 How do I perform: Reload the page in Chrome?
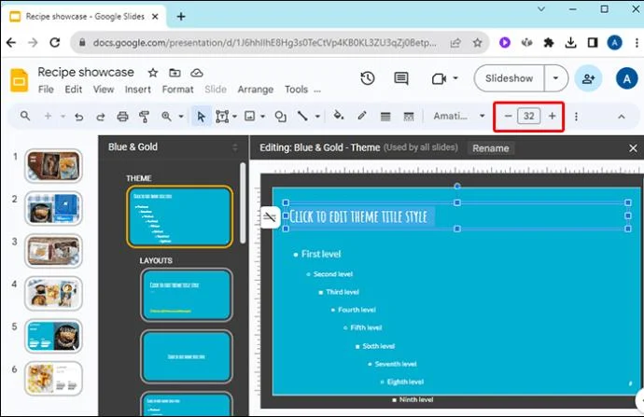[x=55, y=42]
